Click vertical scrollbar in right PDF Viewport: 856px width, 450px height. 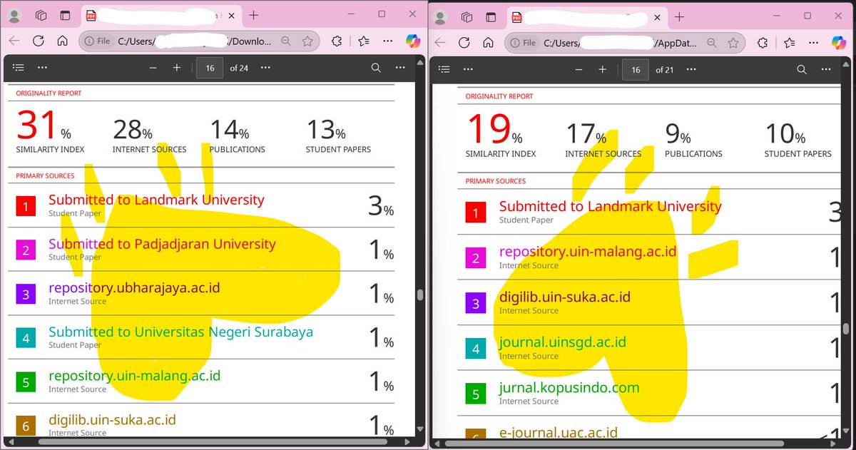pos(847,329)
